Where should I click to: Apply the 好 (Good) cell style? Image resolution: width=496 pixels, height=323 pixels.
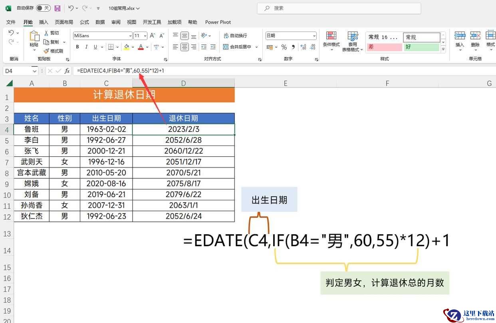coord(421,47)
